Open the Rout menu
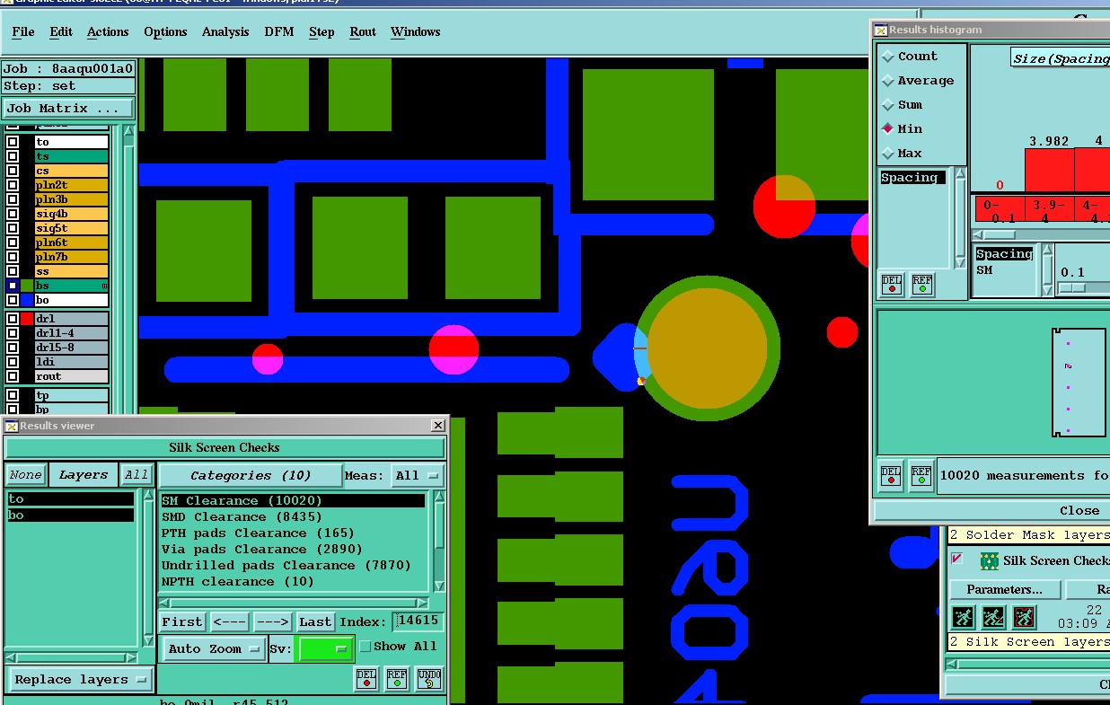Viewport: 1110px width, 705px height. point(363,31)
